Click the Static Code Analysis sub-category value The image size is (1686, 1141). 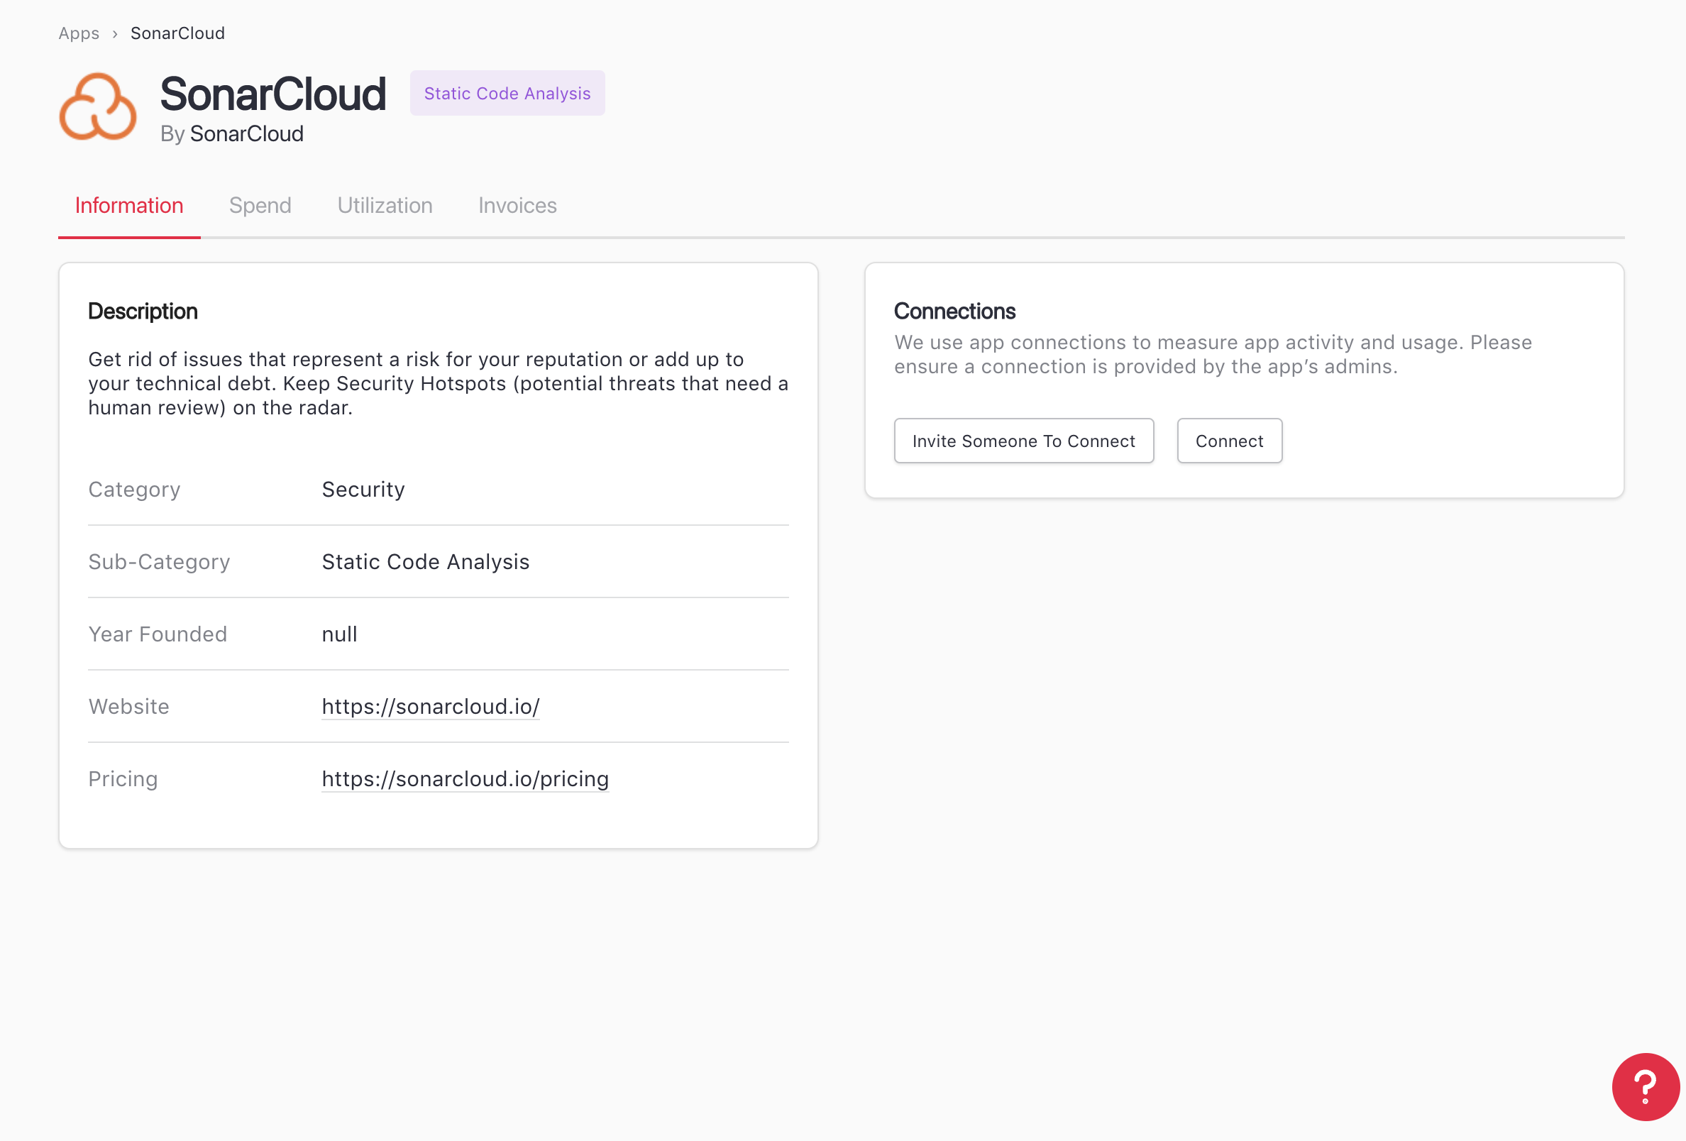[425, 561]
